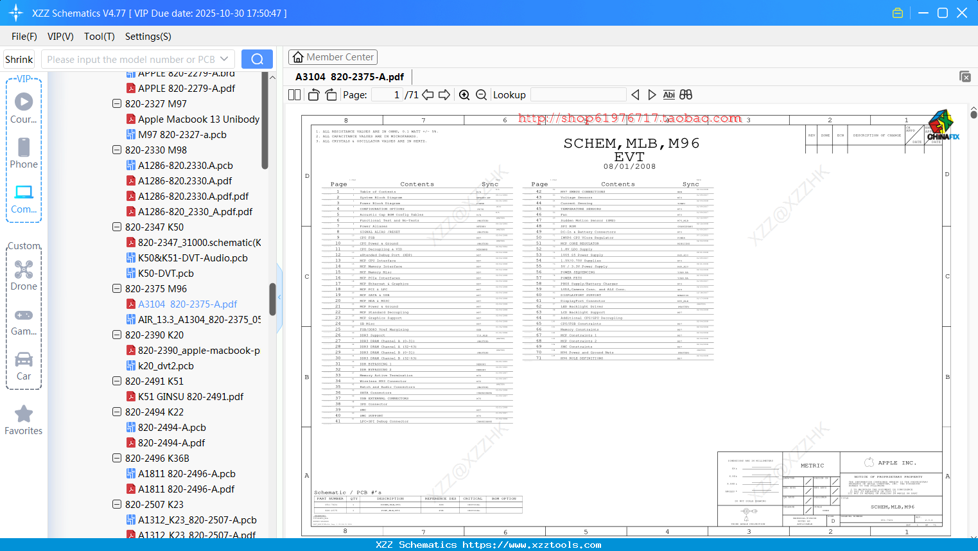Collapse the 820-2390 K20 folder
Viewport: 978px width, 551px height.
[117, 335]
